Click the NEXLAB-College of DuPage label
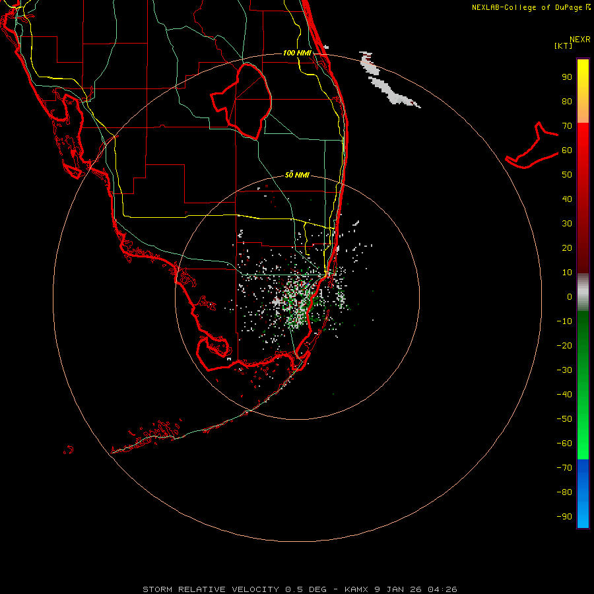 (531, 7)
